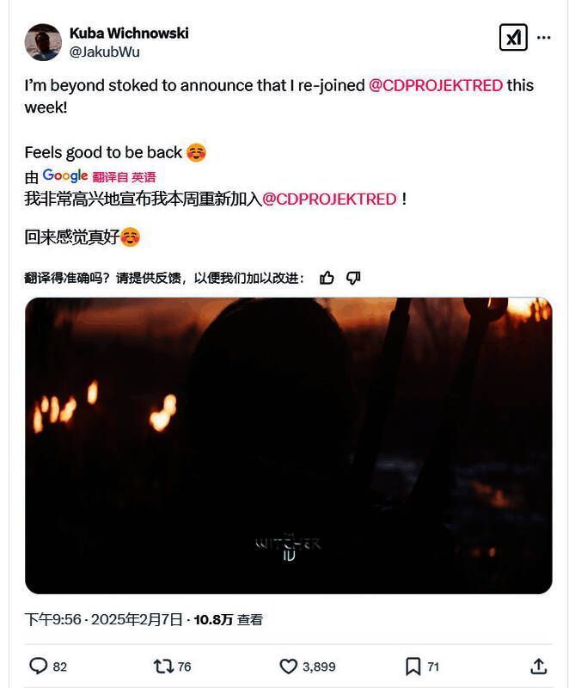Open the Witcher IV video thumbnail
Screen dimensions: 569x688
tap(289, 445)
